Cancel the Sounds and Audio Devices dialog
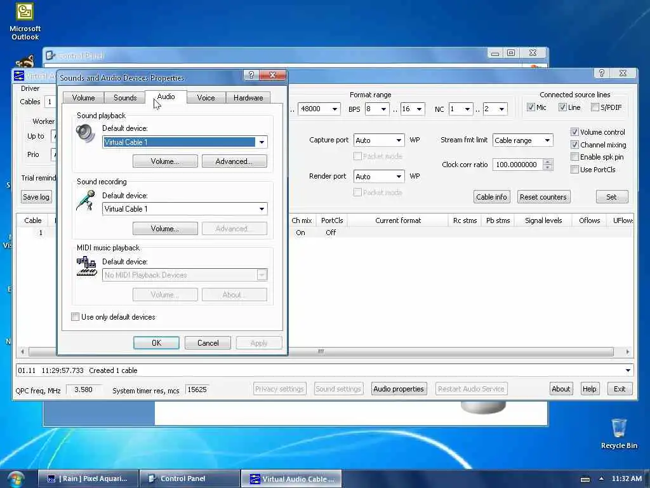650x488 pixels. [208, 342]
